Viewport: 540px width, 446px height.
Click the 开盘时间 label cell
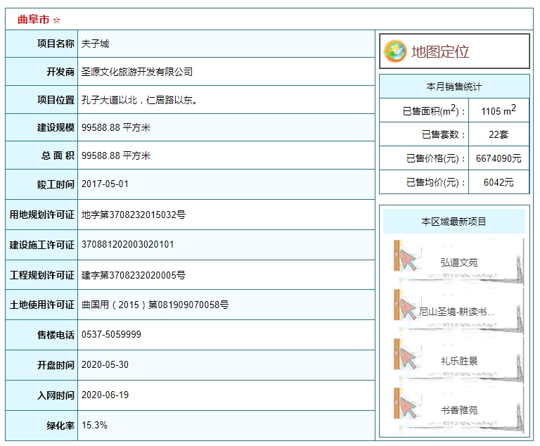(41, 365)
